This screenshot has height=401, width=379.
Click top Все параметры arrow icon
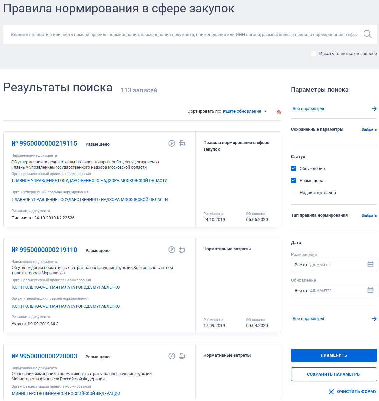click(x=374, y=109)
